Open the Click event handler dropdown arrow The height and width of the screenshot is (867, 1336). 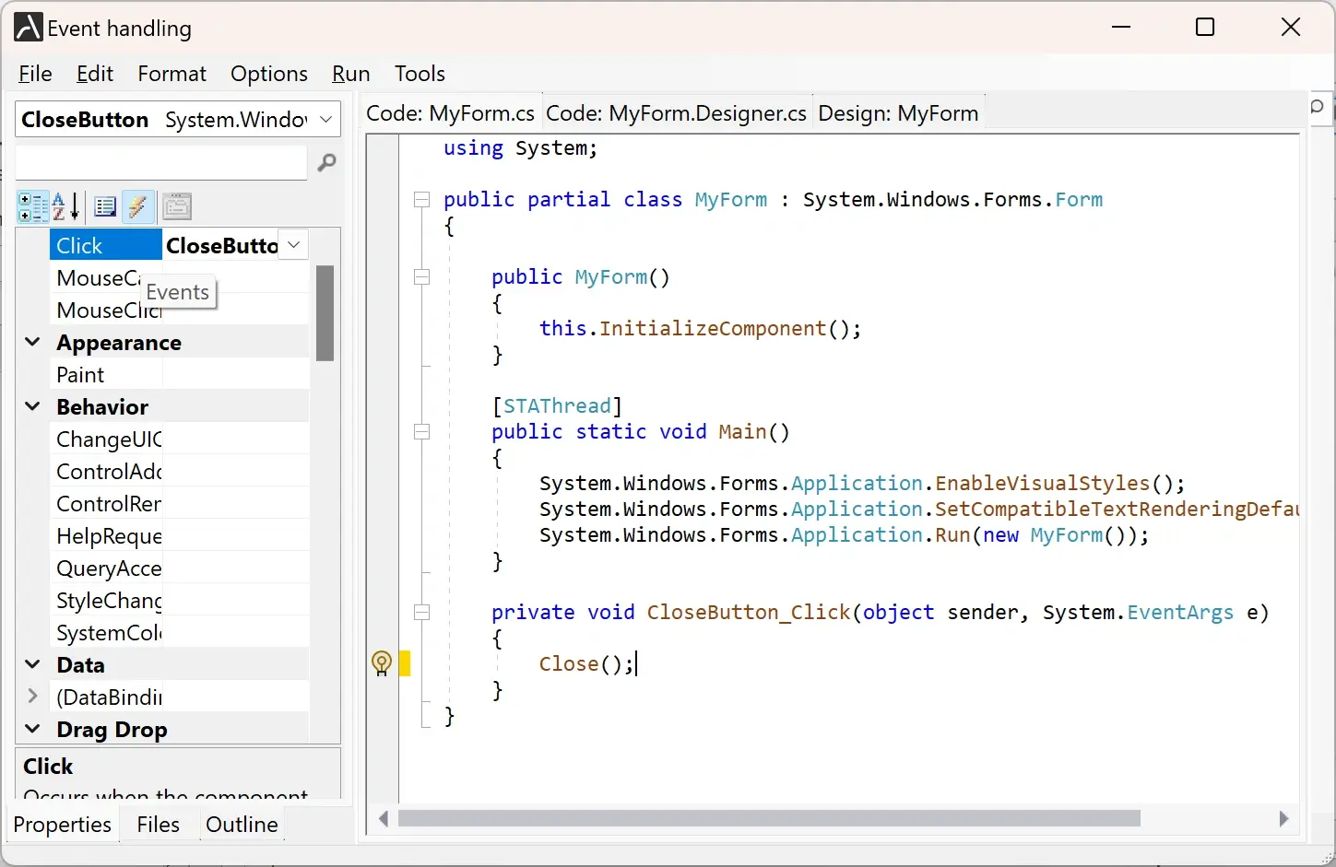[x=294, y=245]
